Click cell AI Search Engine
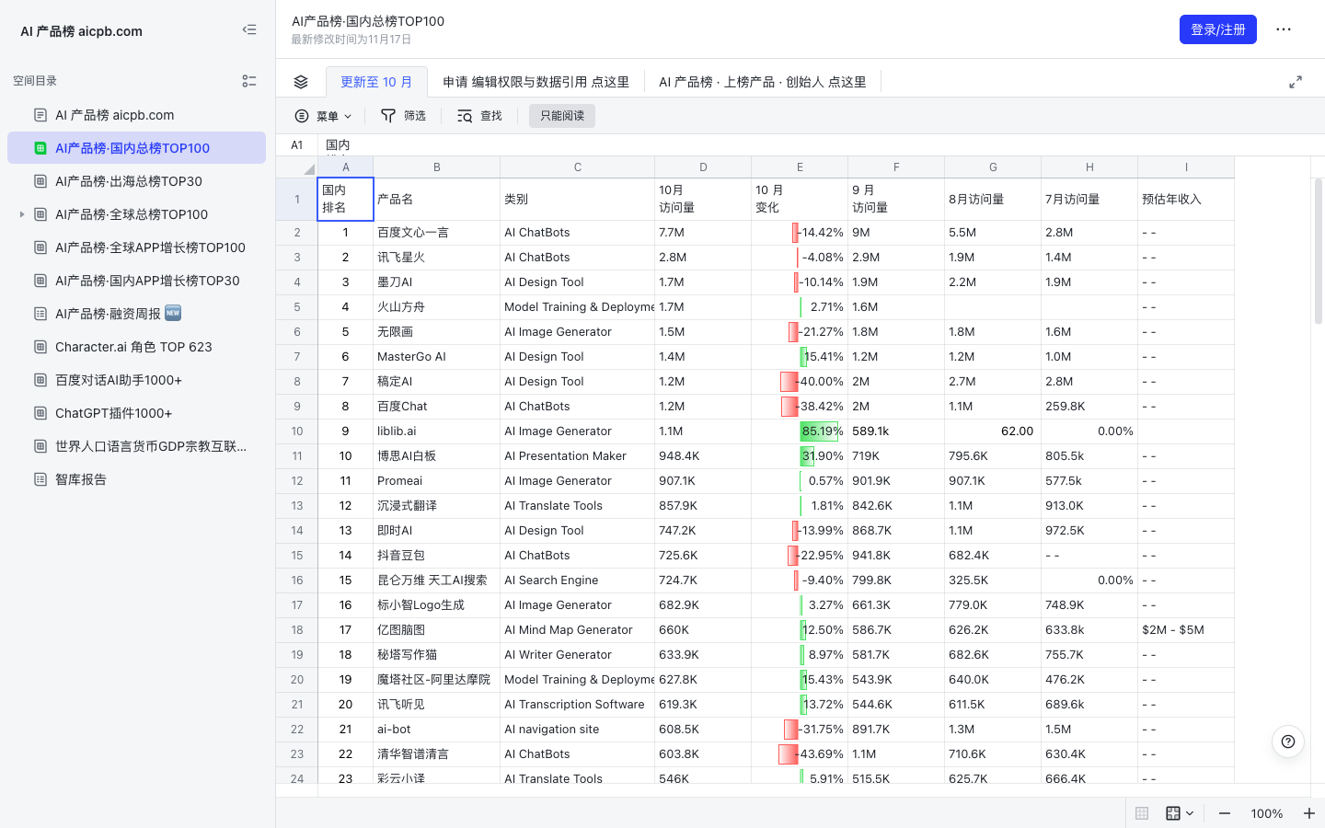 (578, 581)
